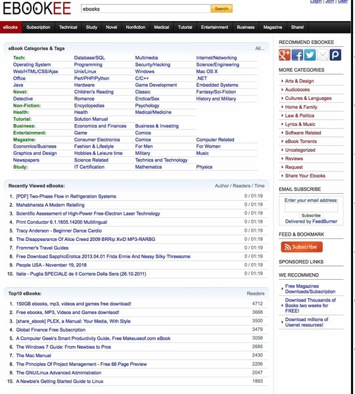Image resolution: width=355 pixels, height=394 pixels.
Task: Show All categories and tags
Action: point(260,49)
